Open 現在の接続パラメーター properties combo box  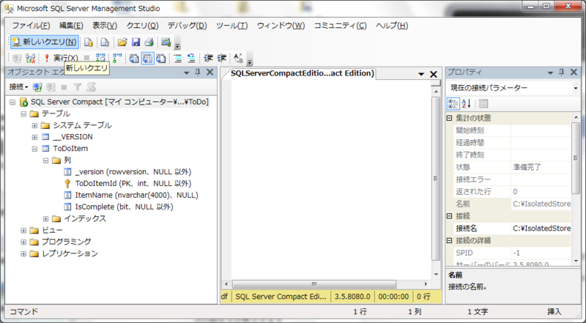coord(513,88)
